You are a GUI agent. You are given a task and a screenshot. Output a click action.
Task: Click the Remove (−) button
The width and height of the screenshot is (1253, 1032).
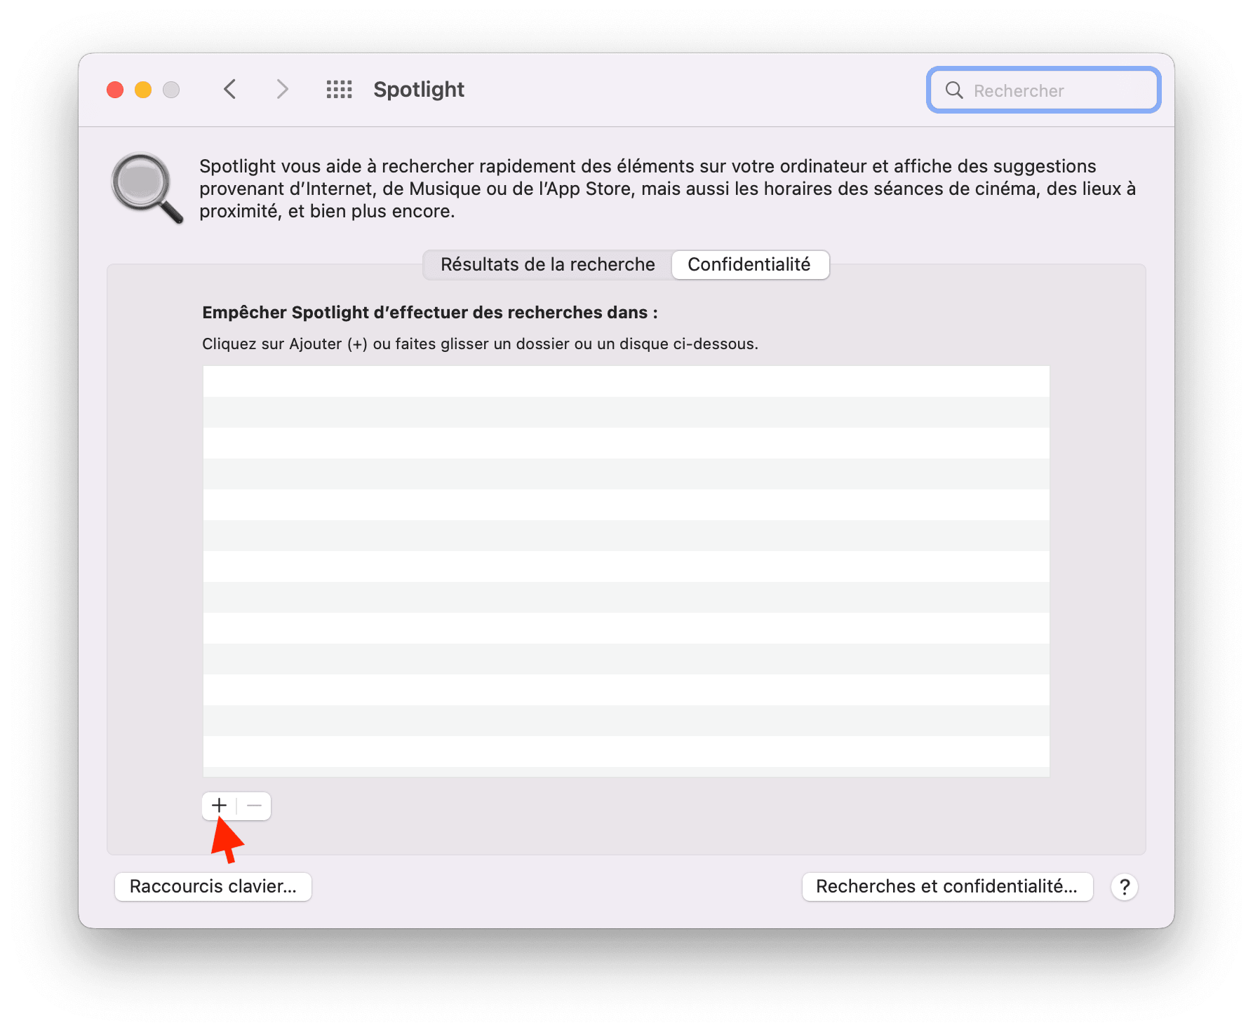pyautogui.click(x=254, y=806)
